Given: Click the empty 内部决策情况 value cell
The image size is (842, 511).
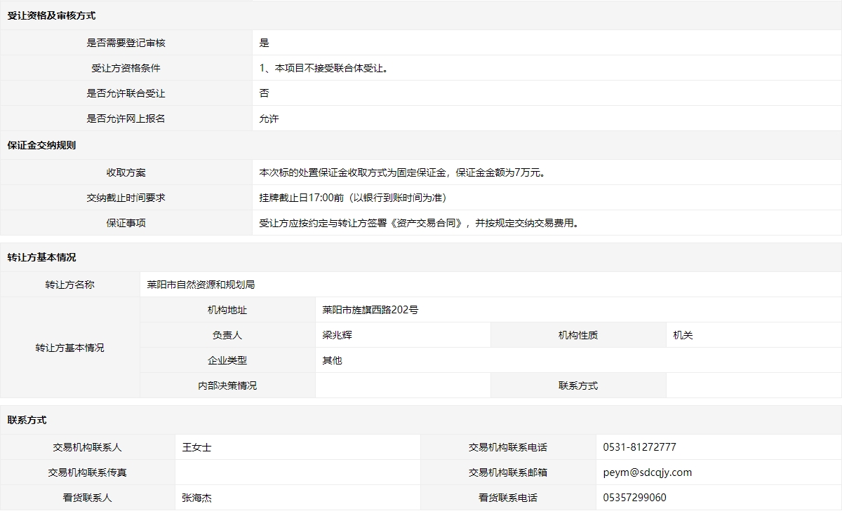Looking at the screenshot, I should 402,386.
